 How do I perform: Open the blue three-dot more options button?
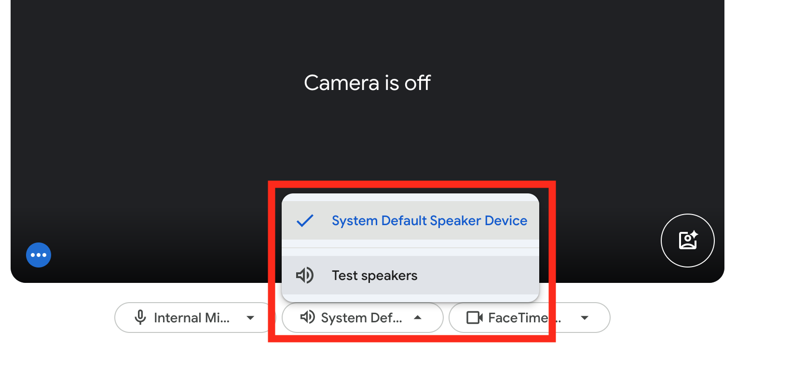(39, 255)
